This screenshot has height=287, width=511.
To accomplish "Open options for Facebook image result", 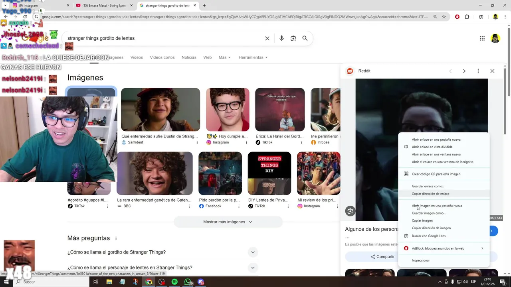I will pos(239,206).
